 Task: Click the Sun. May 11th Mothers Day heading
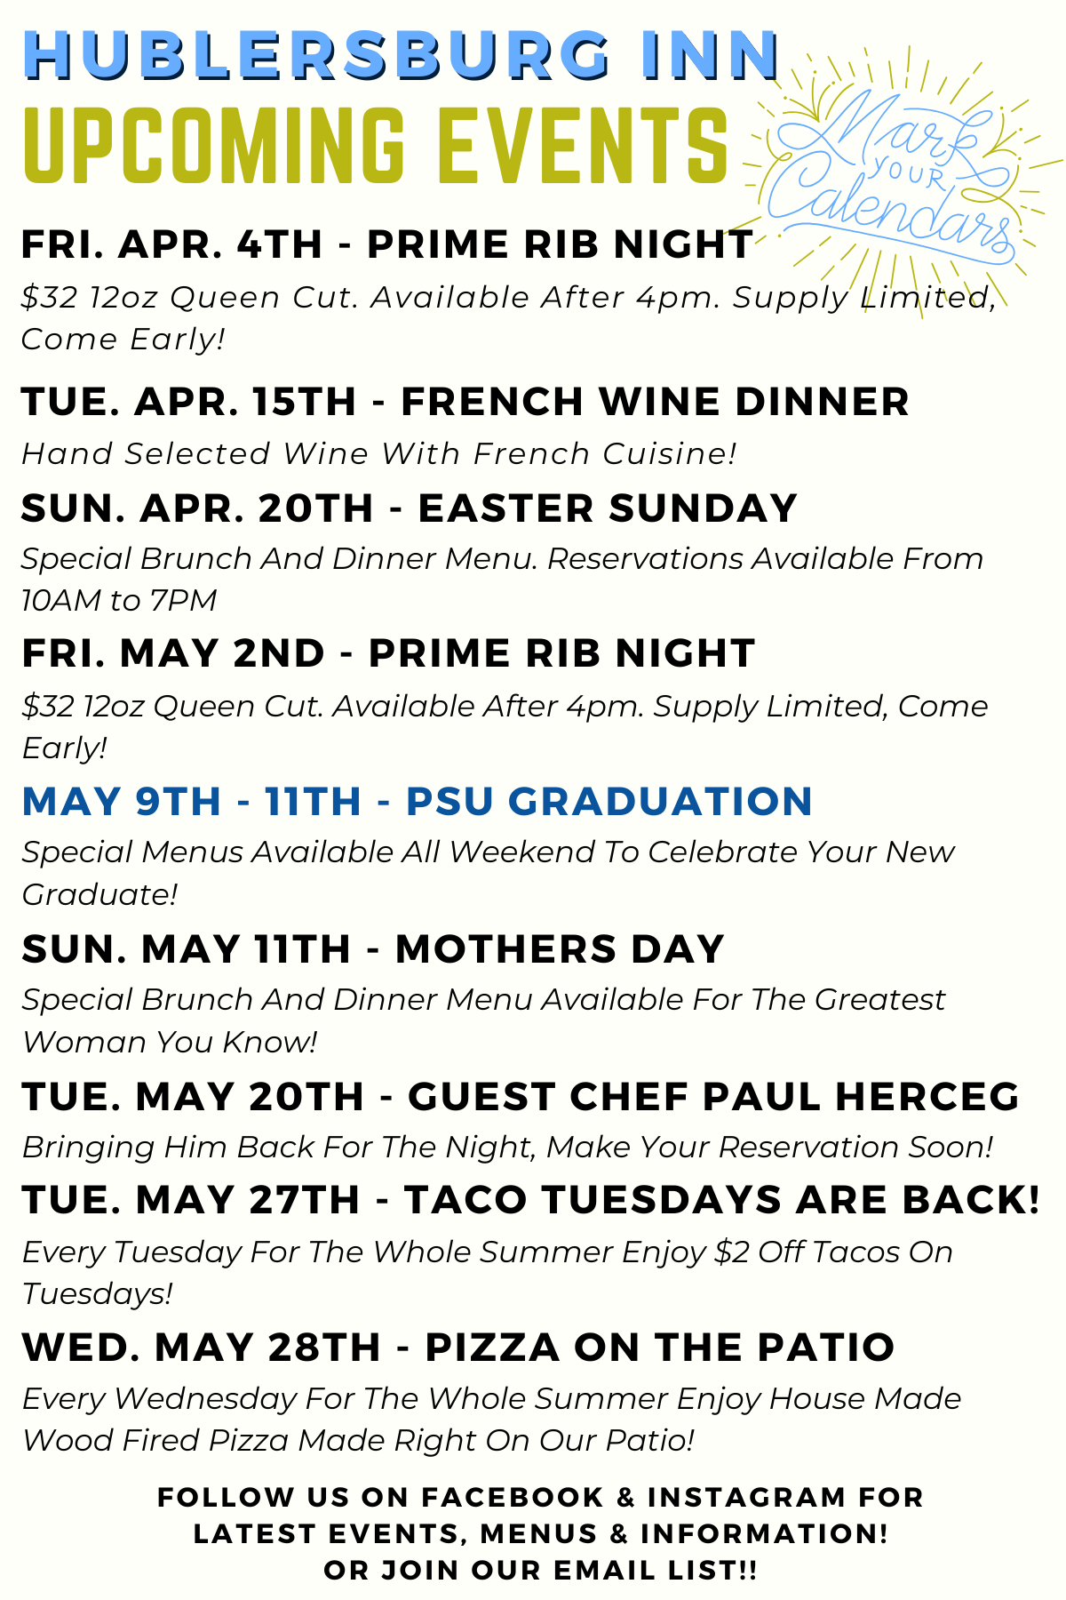pos(373,948)
